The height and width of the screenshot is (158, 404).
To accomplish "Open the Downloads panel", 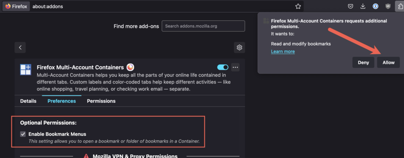I will (363, 6).
